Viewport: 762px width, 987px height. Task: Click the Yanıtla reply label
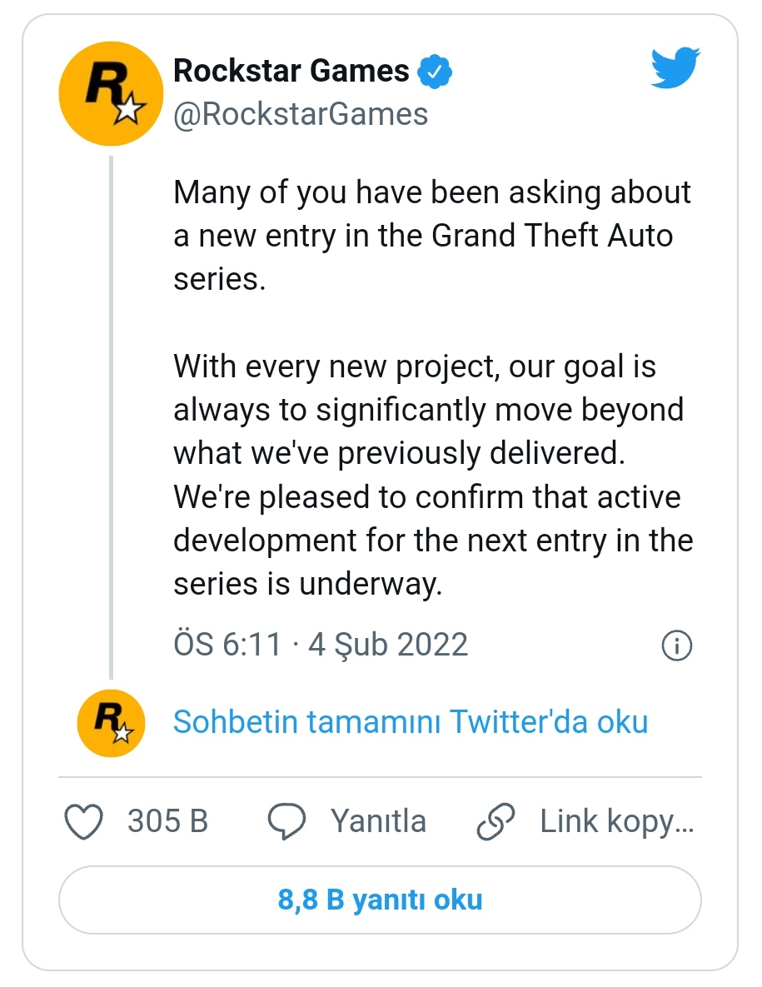tap(378, 821)
